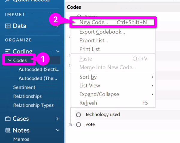
Task: Open the Sentiment item in the sidebar
Action: tap(24, 87)
